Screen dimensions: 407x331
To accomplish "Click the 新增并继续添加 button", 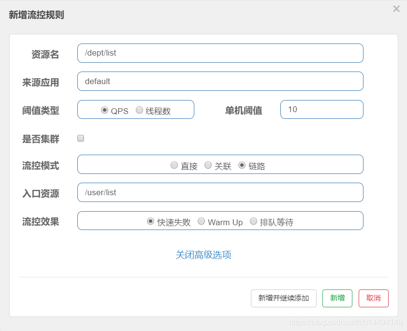I will coord(283,298).
